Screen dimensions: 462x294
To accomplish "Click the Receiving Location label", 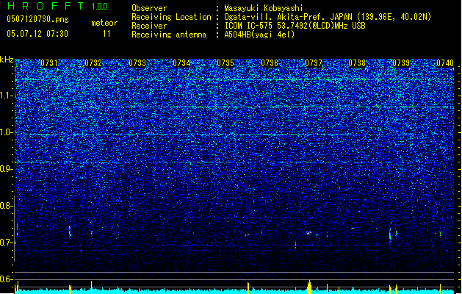I will (171, 17).
